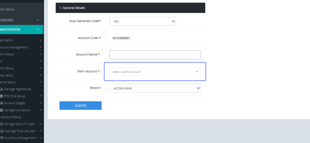Submit the general details form
Screen dimensions: 310x143
pyautogui.click(x=80, y=105)
